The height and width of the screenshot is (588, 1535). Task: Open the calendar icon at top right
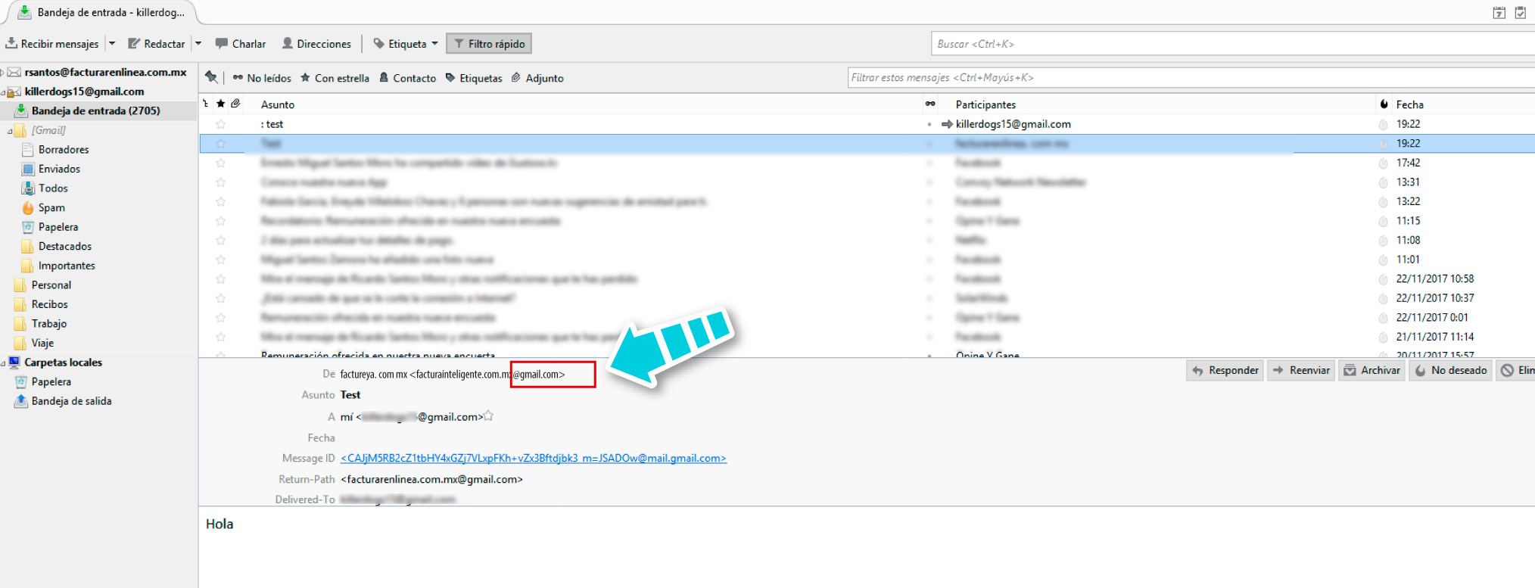pyautogui.click(x=1499, y=12)
